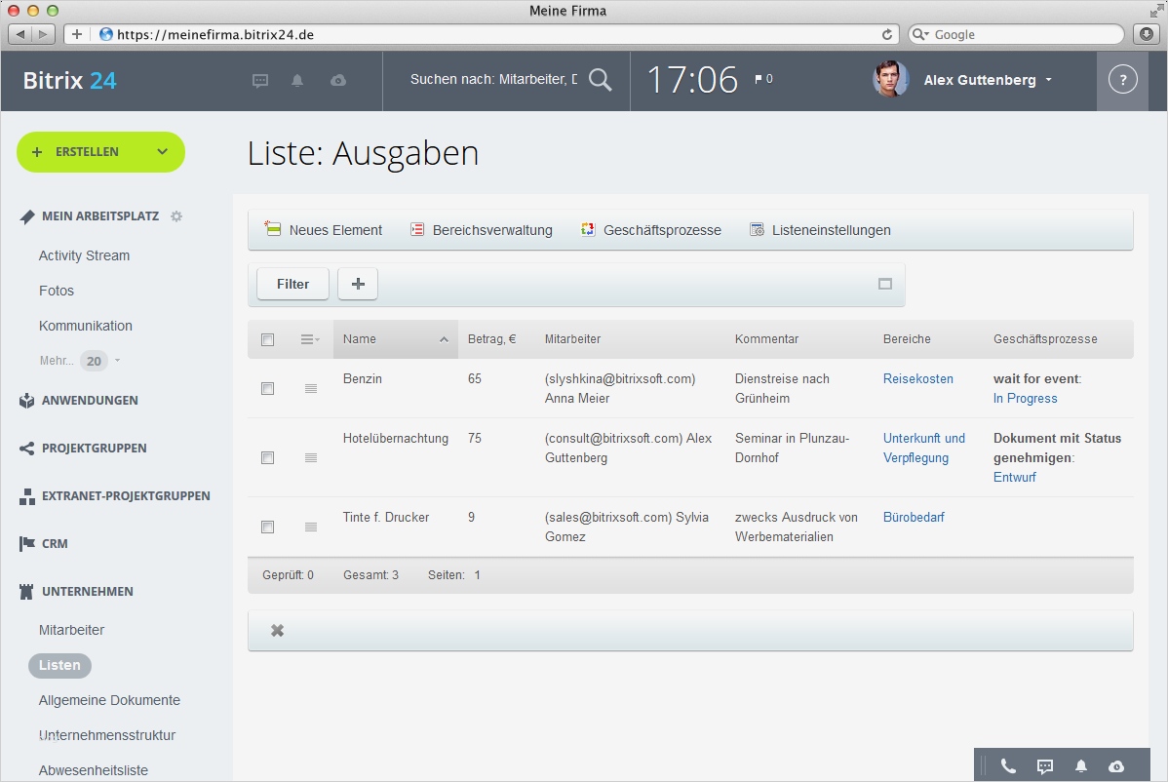1168x782 pixels.
Task: Click the delete X icon below table
Action: 277,631
